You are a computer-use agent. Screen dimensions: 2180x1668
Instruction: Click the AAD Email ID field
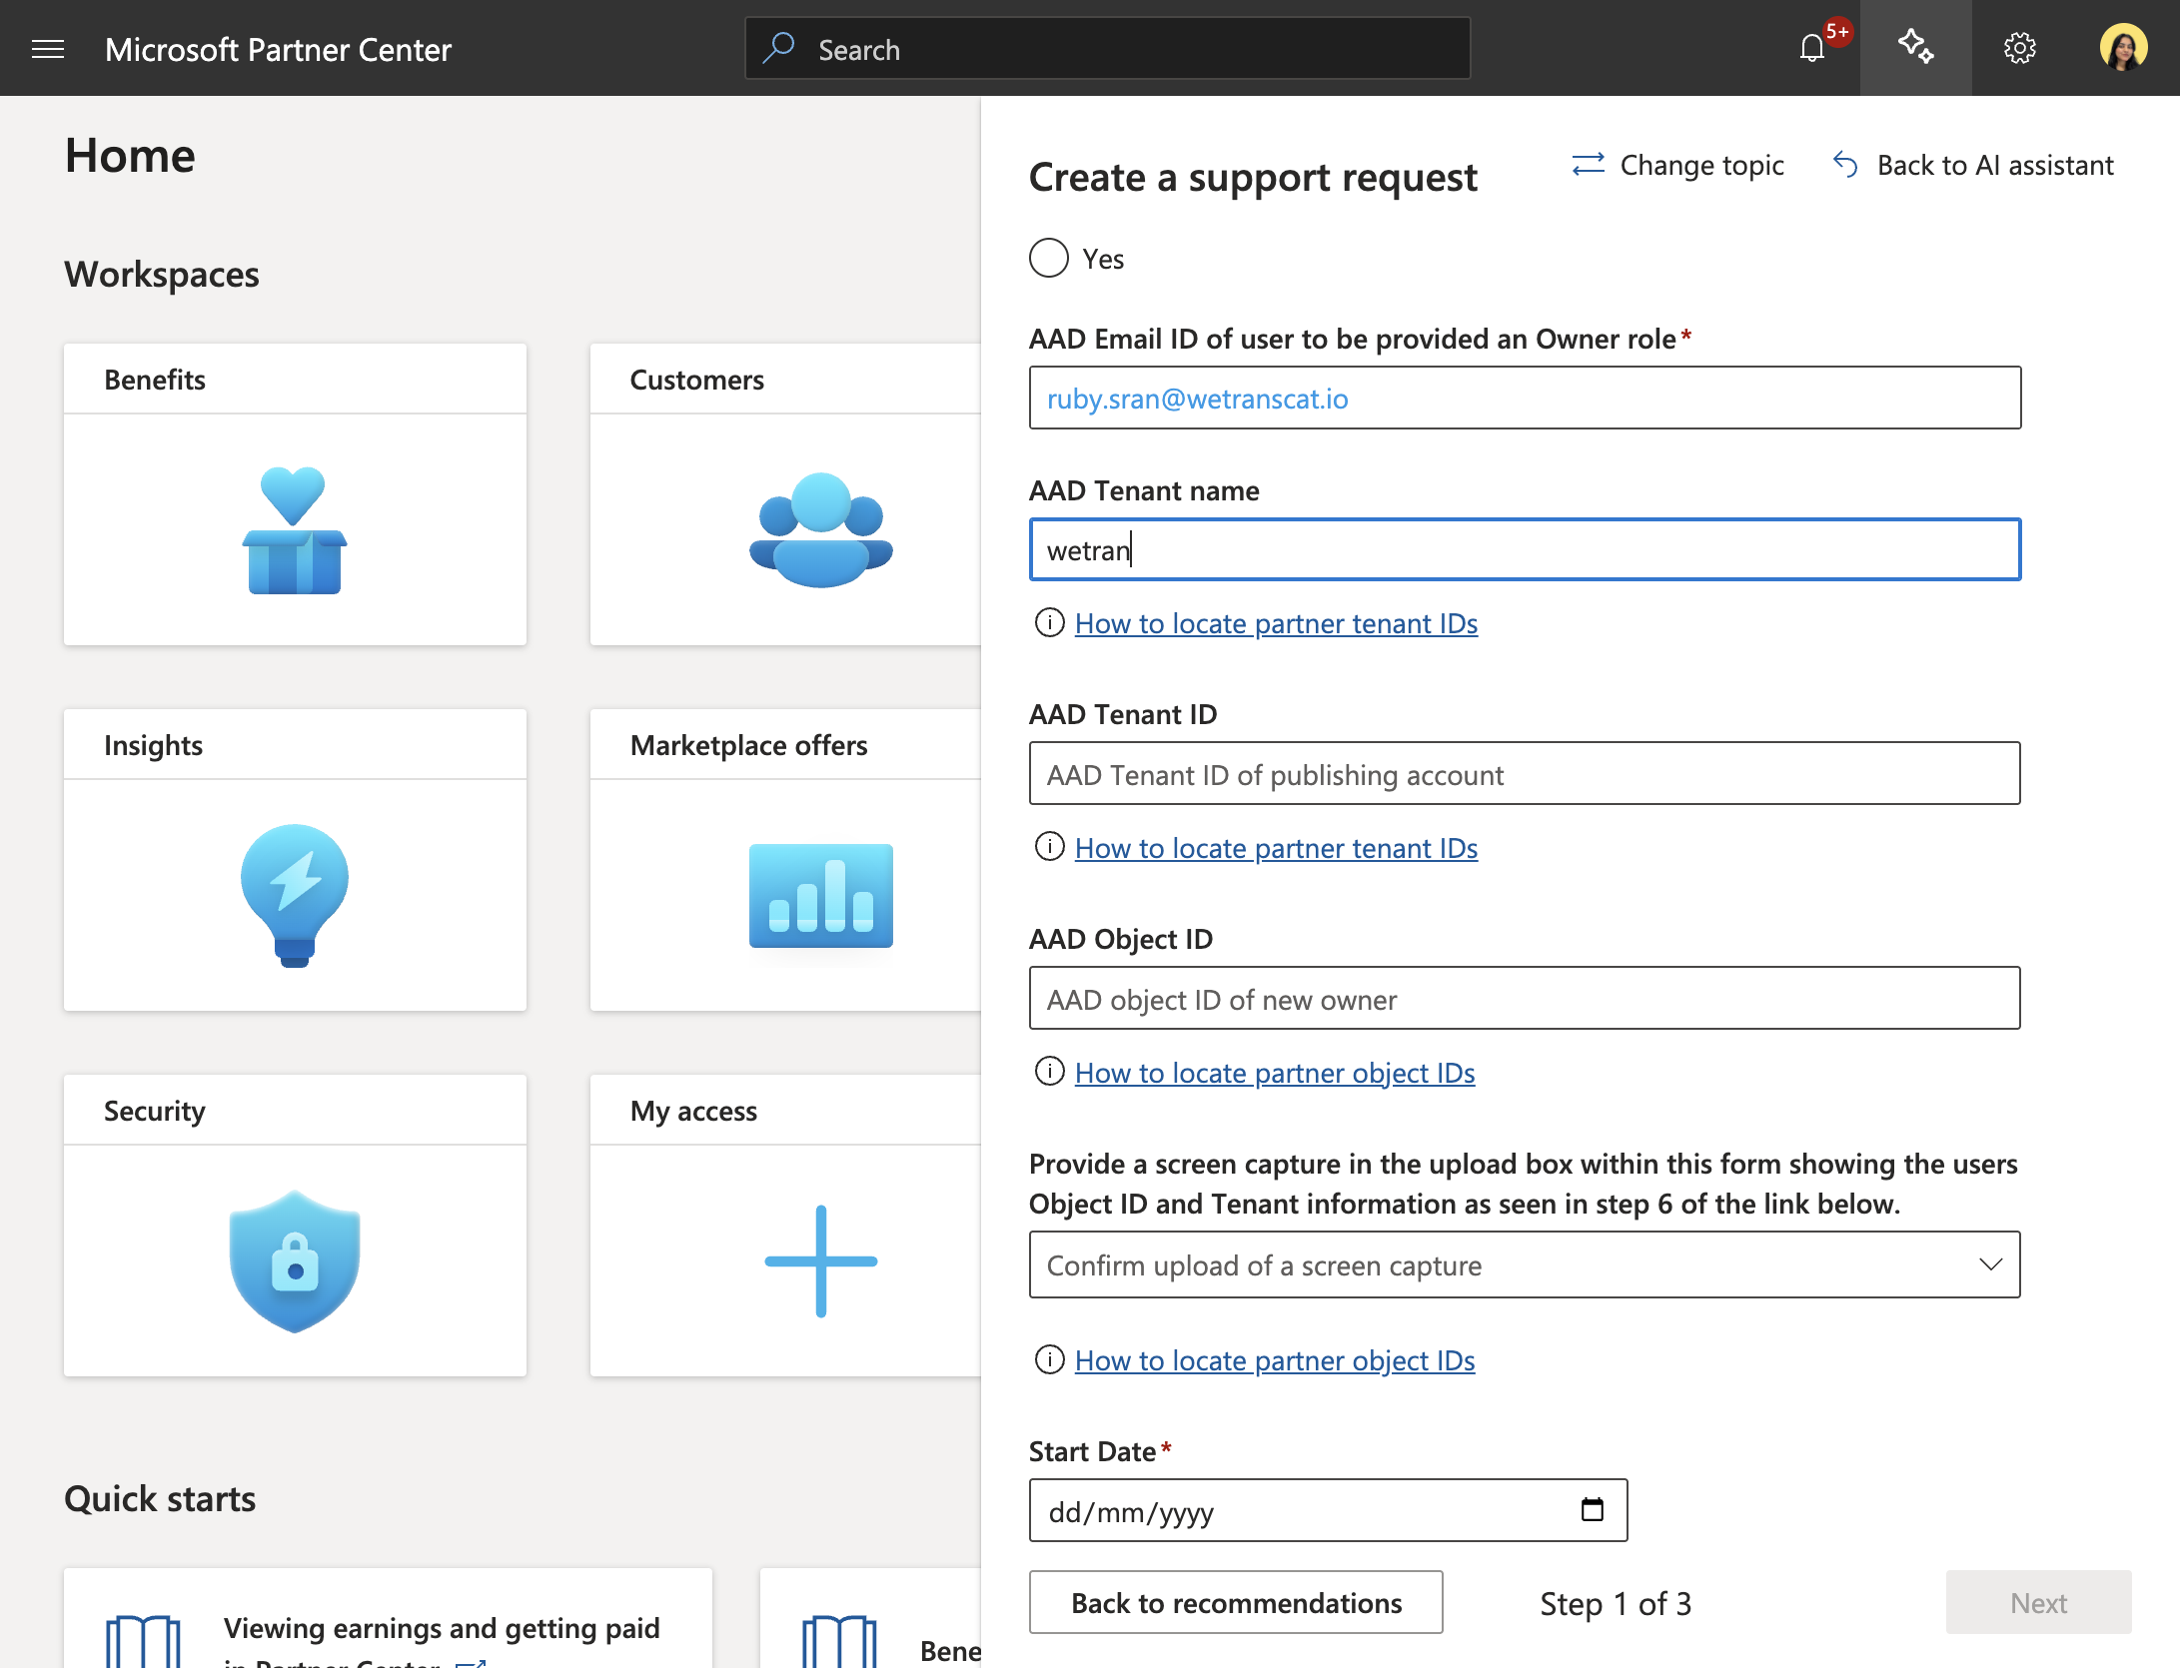click(1525, 398)
